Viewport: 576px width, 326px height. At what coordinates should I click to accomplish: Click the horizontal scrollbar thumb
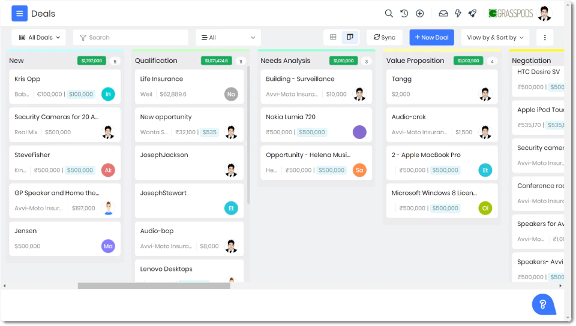pyautogui.click(x=154, y=286)
